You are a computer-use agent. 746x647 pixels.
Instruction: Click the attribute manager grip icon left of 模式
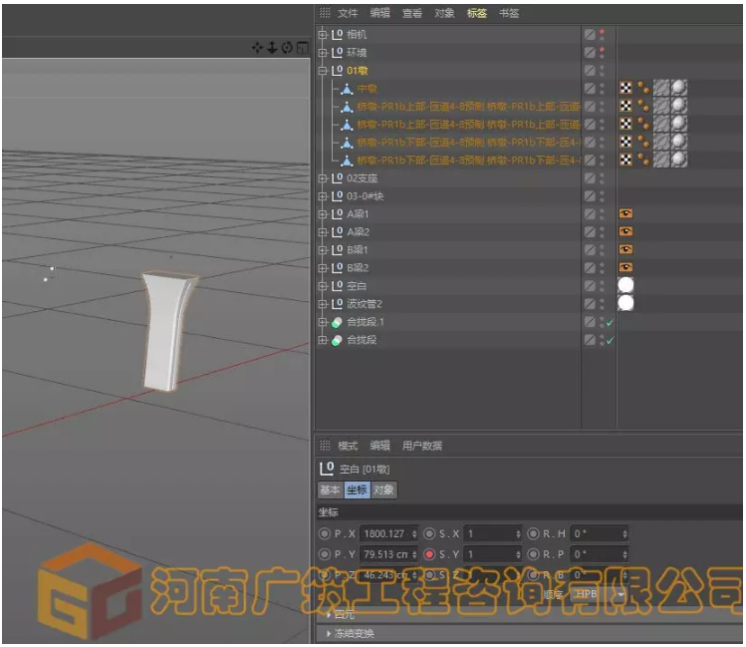[325, 446]
